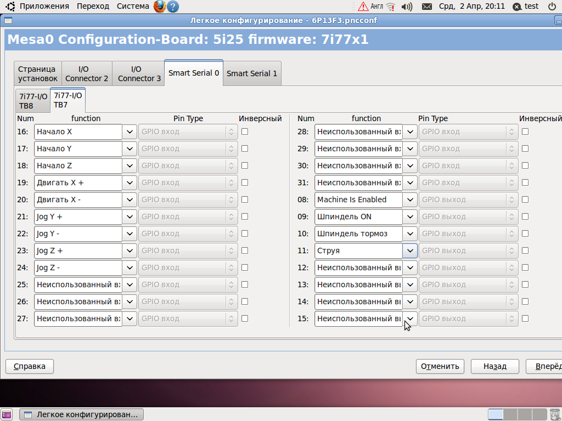Toggle Inverted checkbox for pin 16
The image size is (562, 421).
pyautogui.click(x=245, y=132)
